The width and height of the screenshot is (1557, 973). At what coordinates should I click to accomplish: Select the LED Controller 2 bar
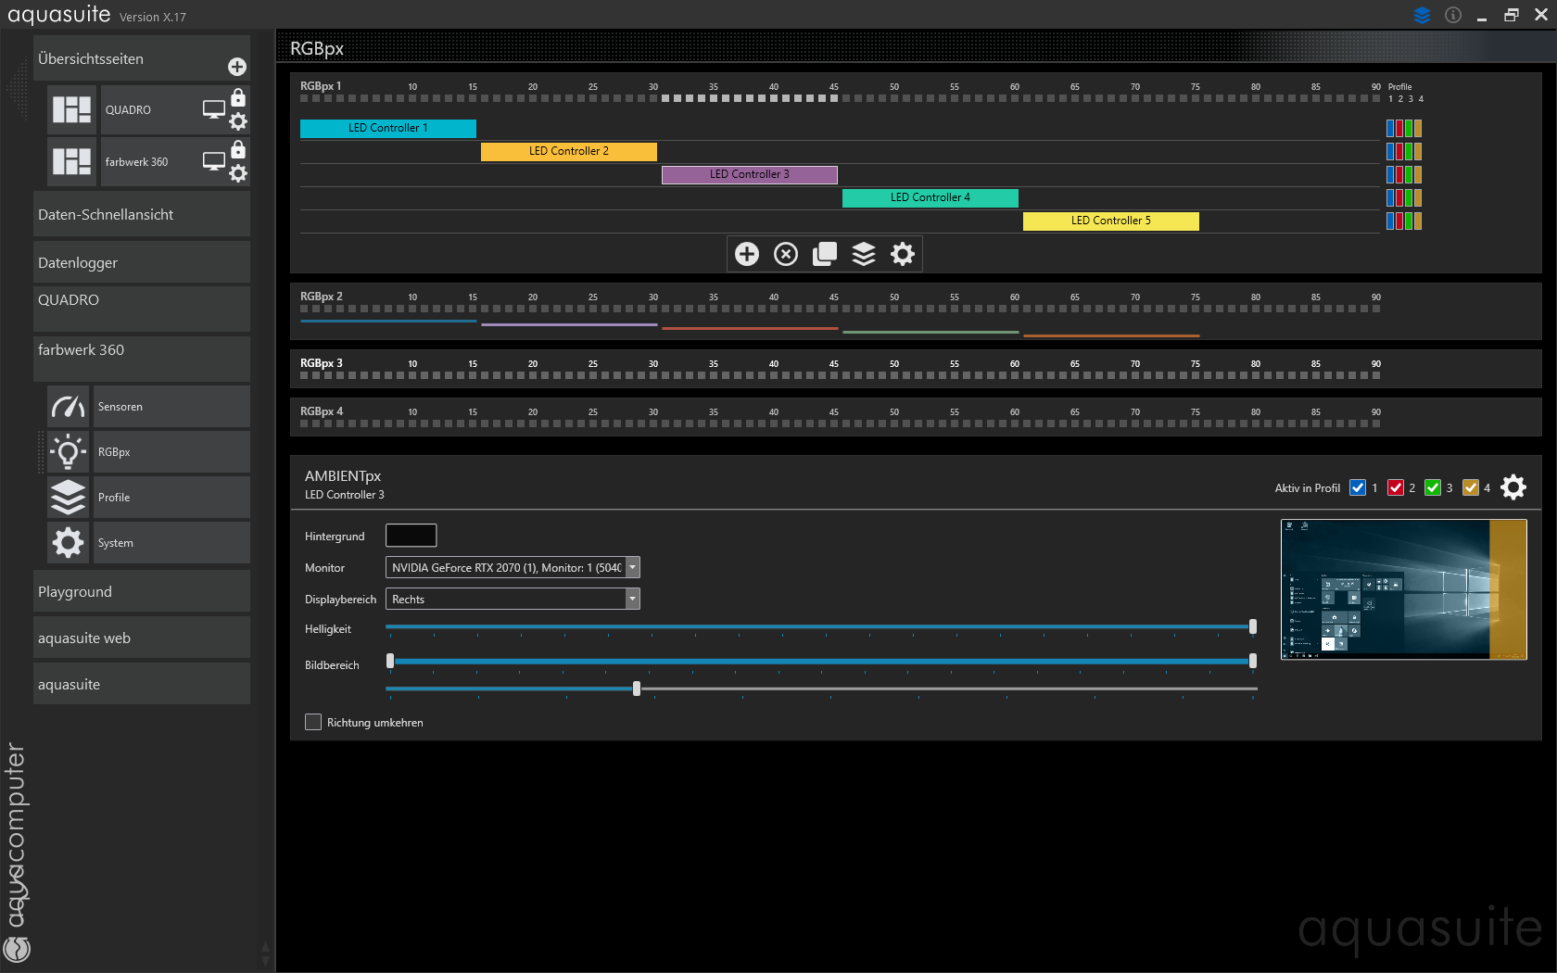[568, 151]
